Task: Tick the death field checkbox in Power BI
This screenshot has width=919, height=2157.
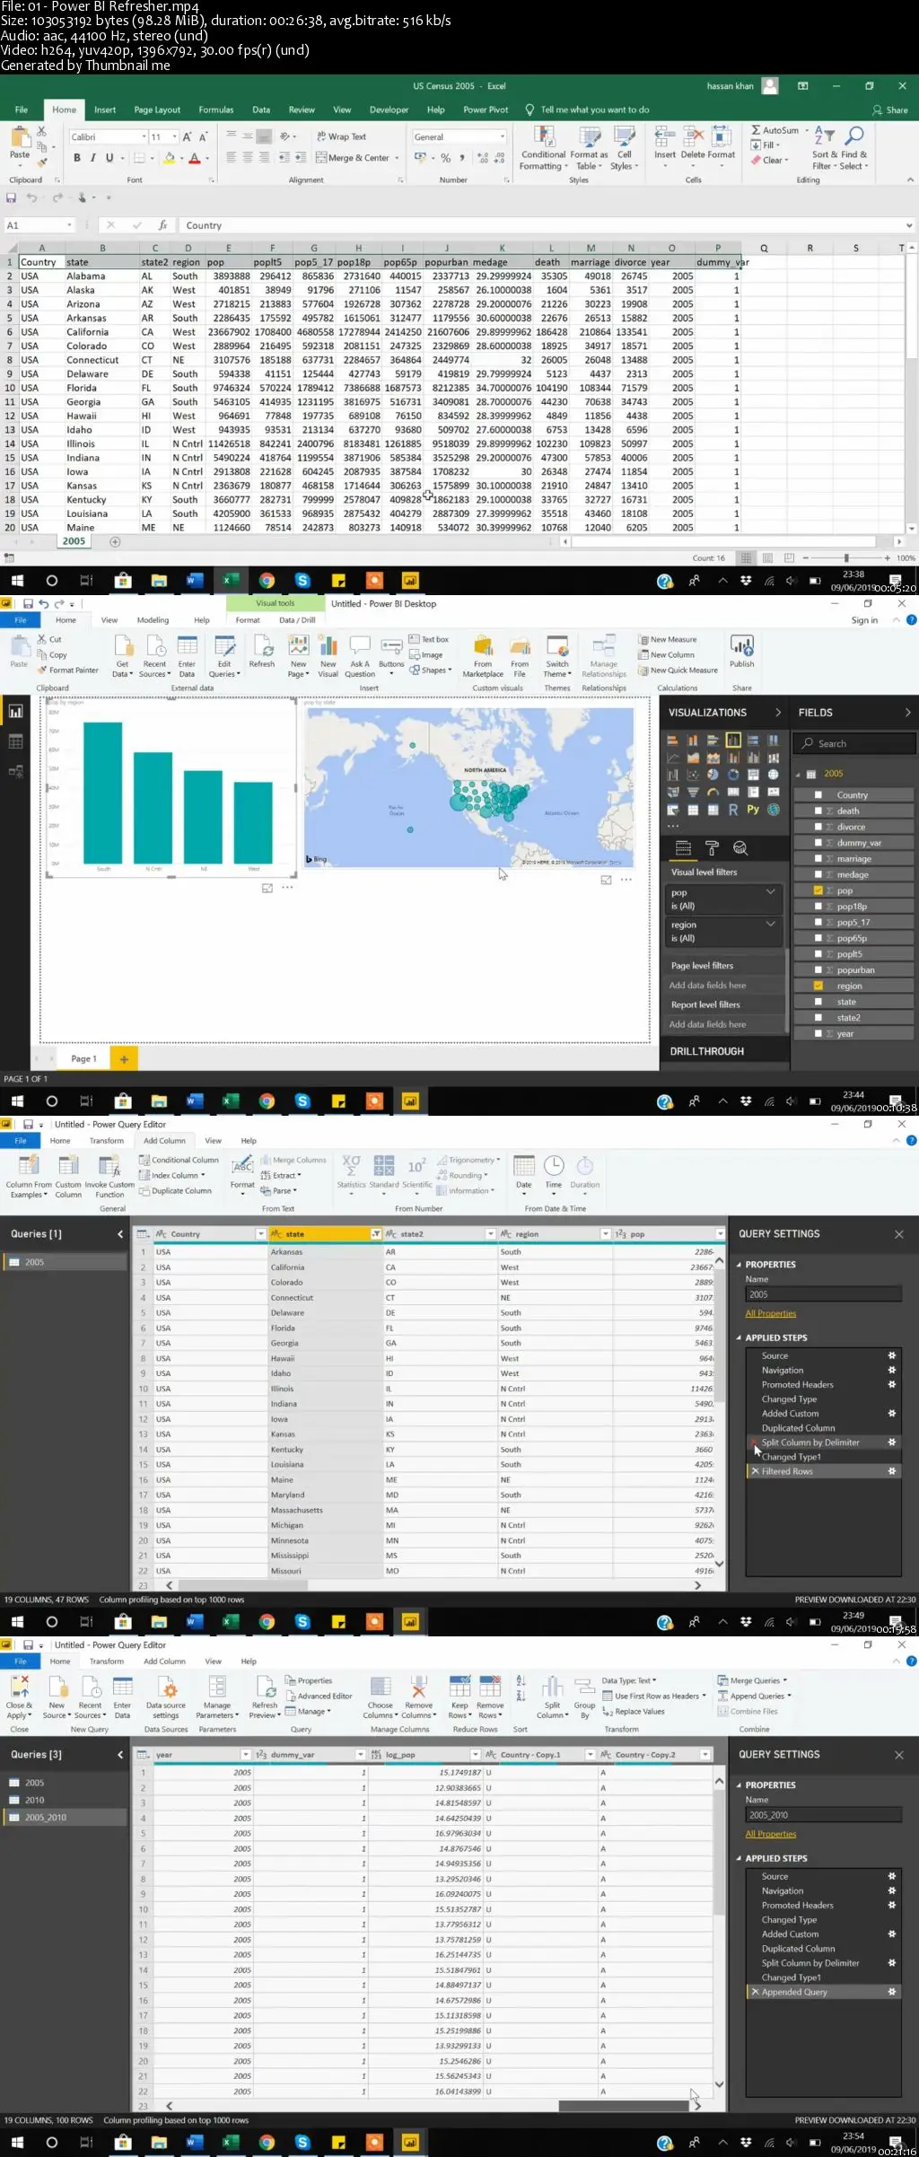Action: 818,811
